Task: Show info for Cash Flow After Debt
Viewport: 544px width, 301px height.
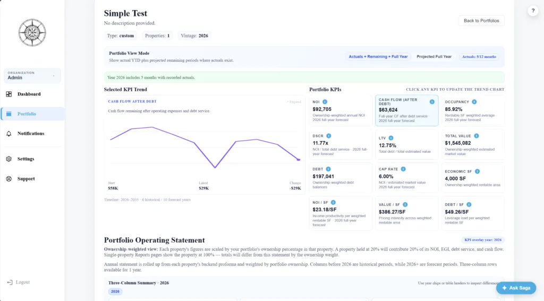Action: [432, 102]
